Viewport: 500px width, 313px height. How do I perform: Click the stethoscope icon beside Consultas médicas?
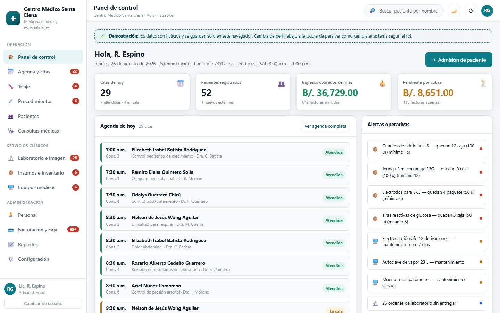[x=11, y=131]
